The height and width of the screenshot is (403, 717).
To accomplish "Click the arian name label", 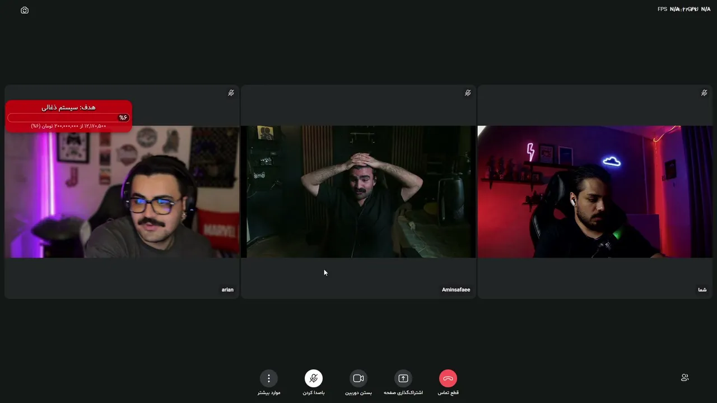I will pos(227,290).
